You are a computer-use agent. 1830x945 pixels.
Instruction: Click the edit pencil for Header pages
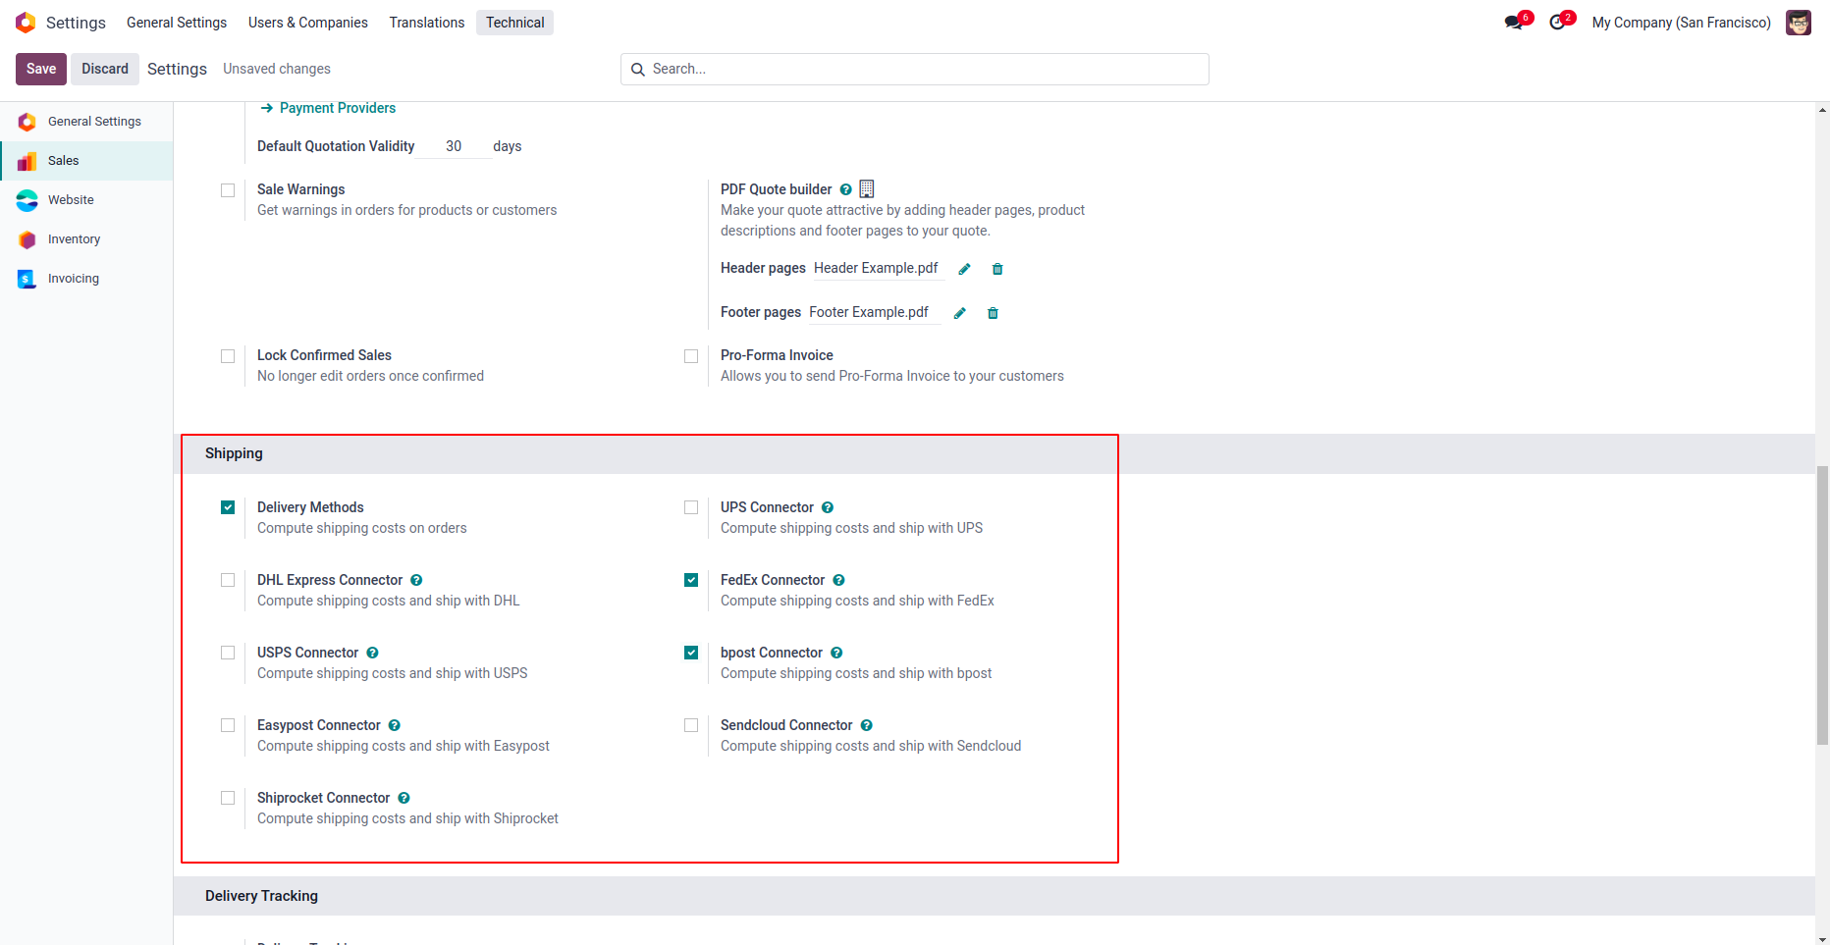[x=964, y=269]
